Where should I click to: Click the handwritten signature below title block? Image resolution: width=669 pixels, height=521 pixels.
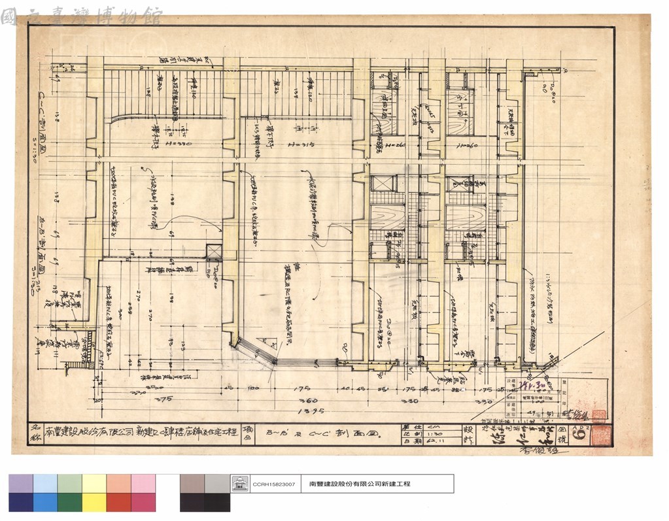pos(543,450)
